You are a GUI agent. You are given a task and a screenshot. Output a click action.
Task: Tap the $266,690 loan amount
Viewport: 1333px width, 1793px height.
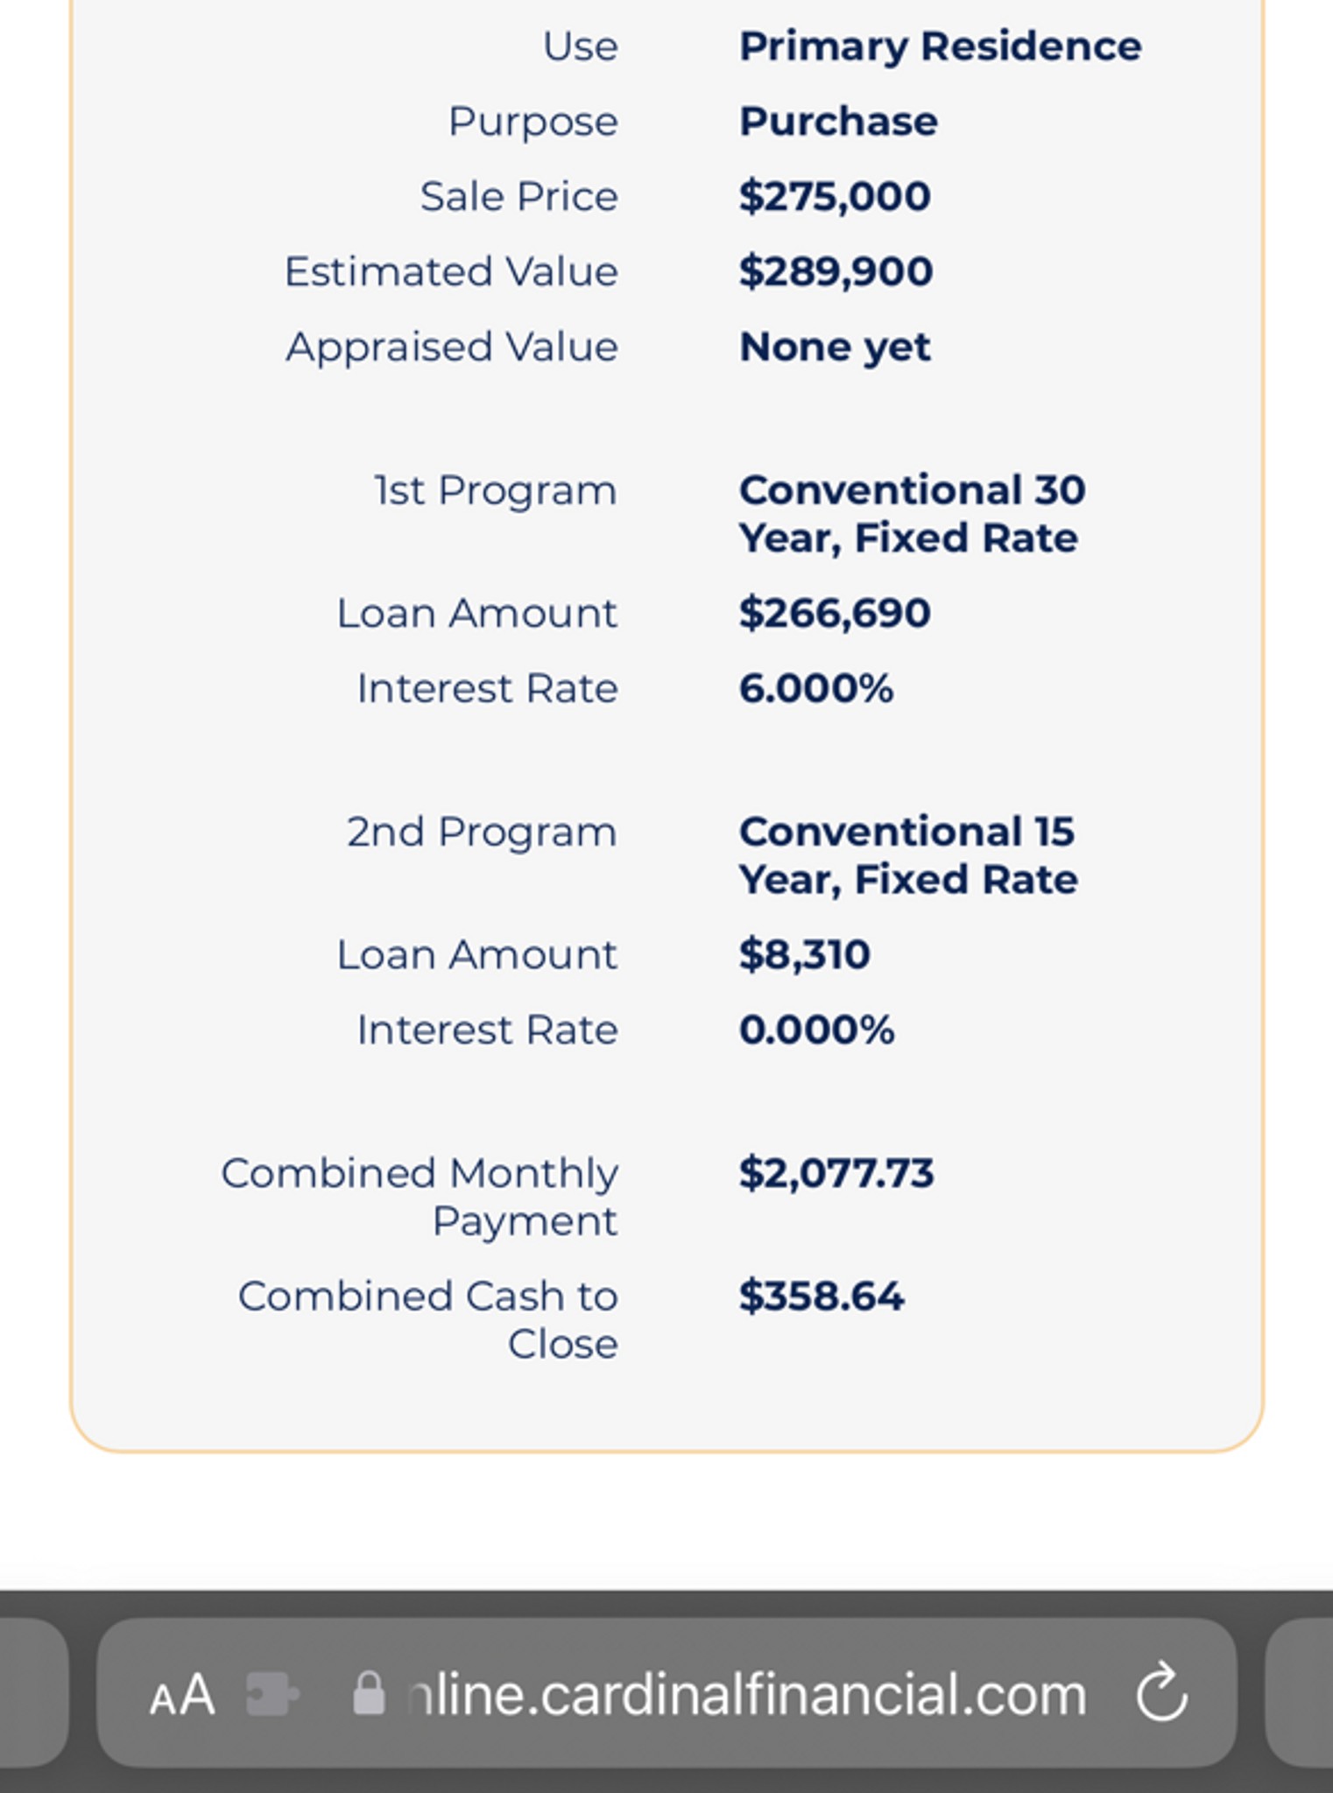click(835, 613)
